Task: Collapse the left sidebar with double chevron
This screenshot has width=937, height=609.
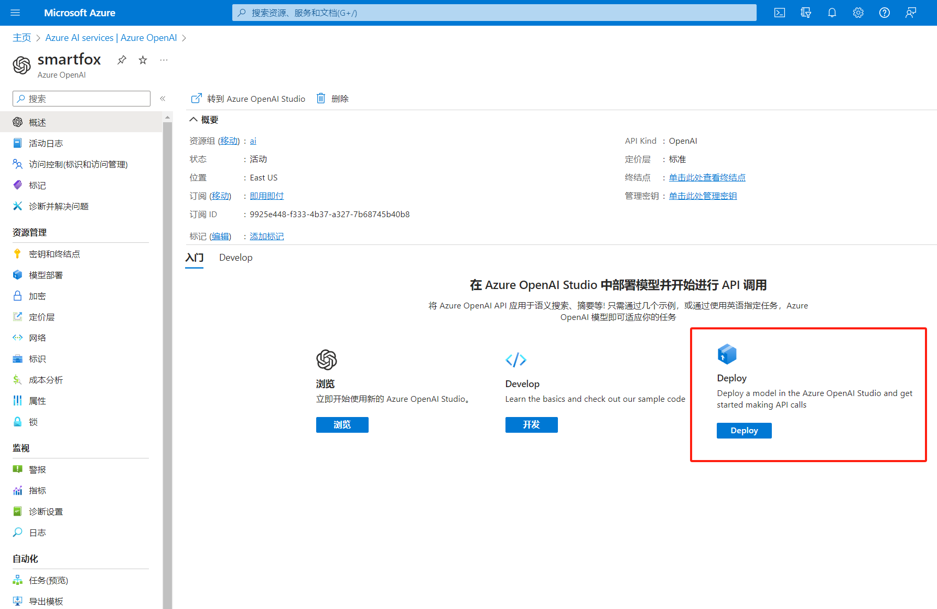Action: click(x=163, y=99)
